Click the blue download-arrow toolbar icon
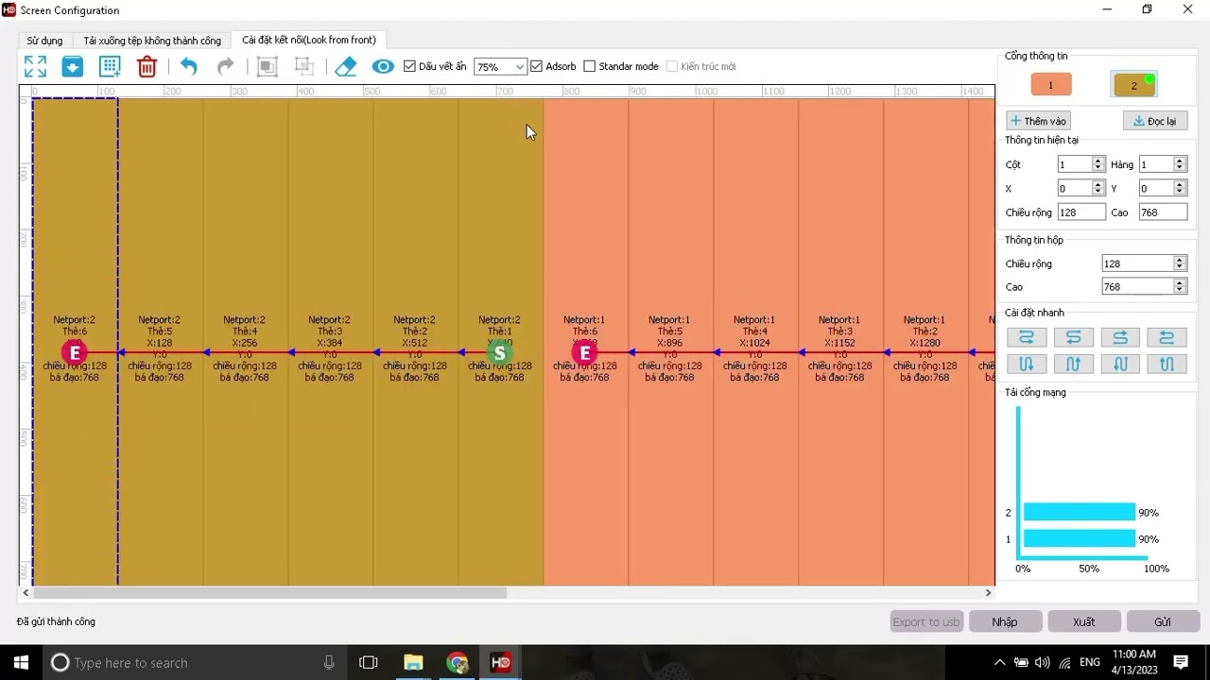 (73, 66)
